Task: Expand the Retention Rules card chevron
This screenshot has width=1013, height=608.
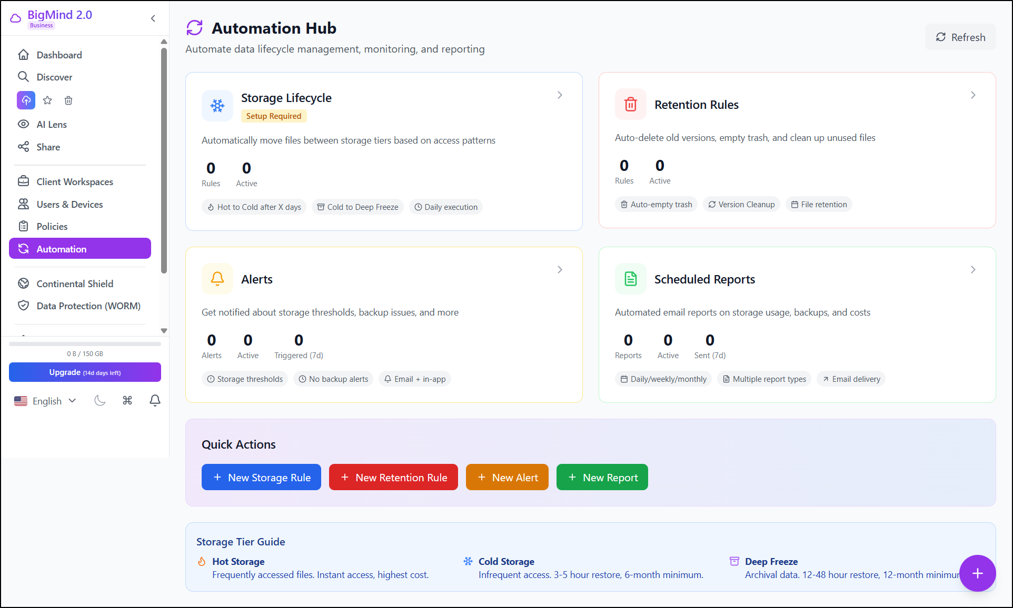Action: click(973, 95)
